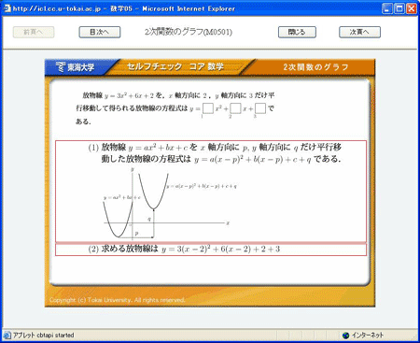Minimize the Internet Explorer window
This screenshot has height=343, width=420.
[x=387, y=8]
